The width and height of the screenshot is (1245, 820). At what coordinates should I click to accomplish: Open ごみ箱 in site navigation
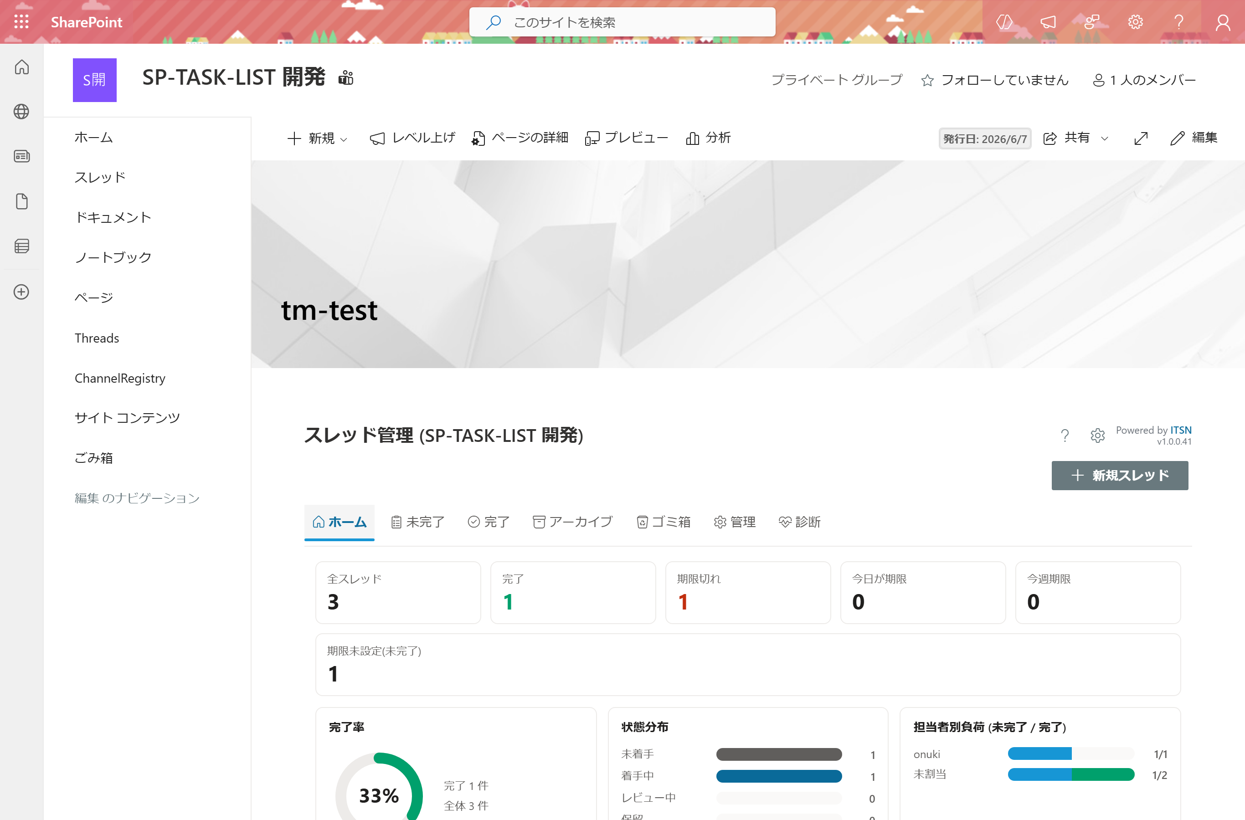93,458
